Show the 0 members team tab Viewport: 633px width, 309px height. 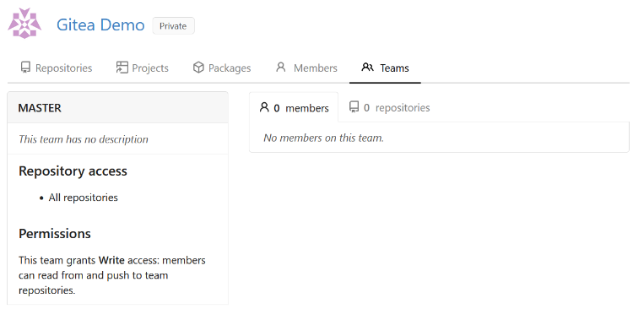point(294,107)
